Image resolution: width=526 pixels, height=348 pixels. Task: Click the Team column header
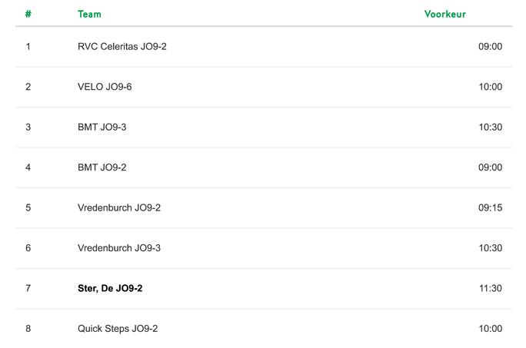[x=89, y=14]
